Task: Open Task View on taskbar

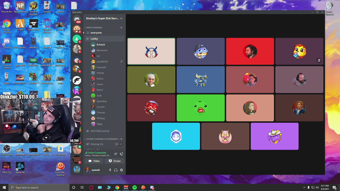Action: 82,187
